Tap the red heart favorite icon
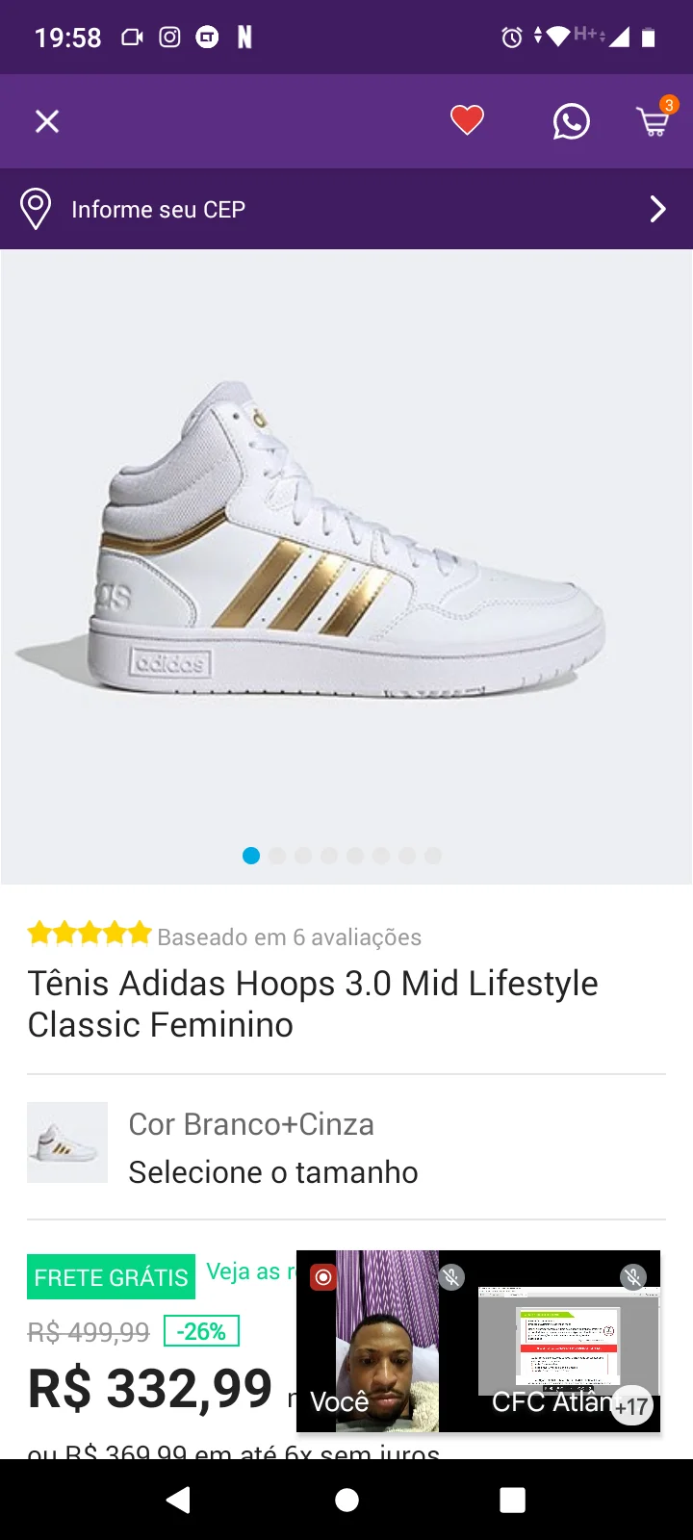 [467, 120]
